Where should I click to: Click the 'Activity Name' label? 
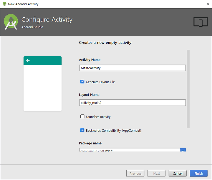(90, 60)
